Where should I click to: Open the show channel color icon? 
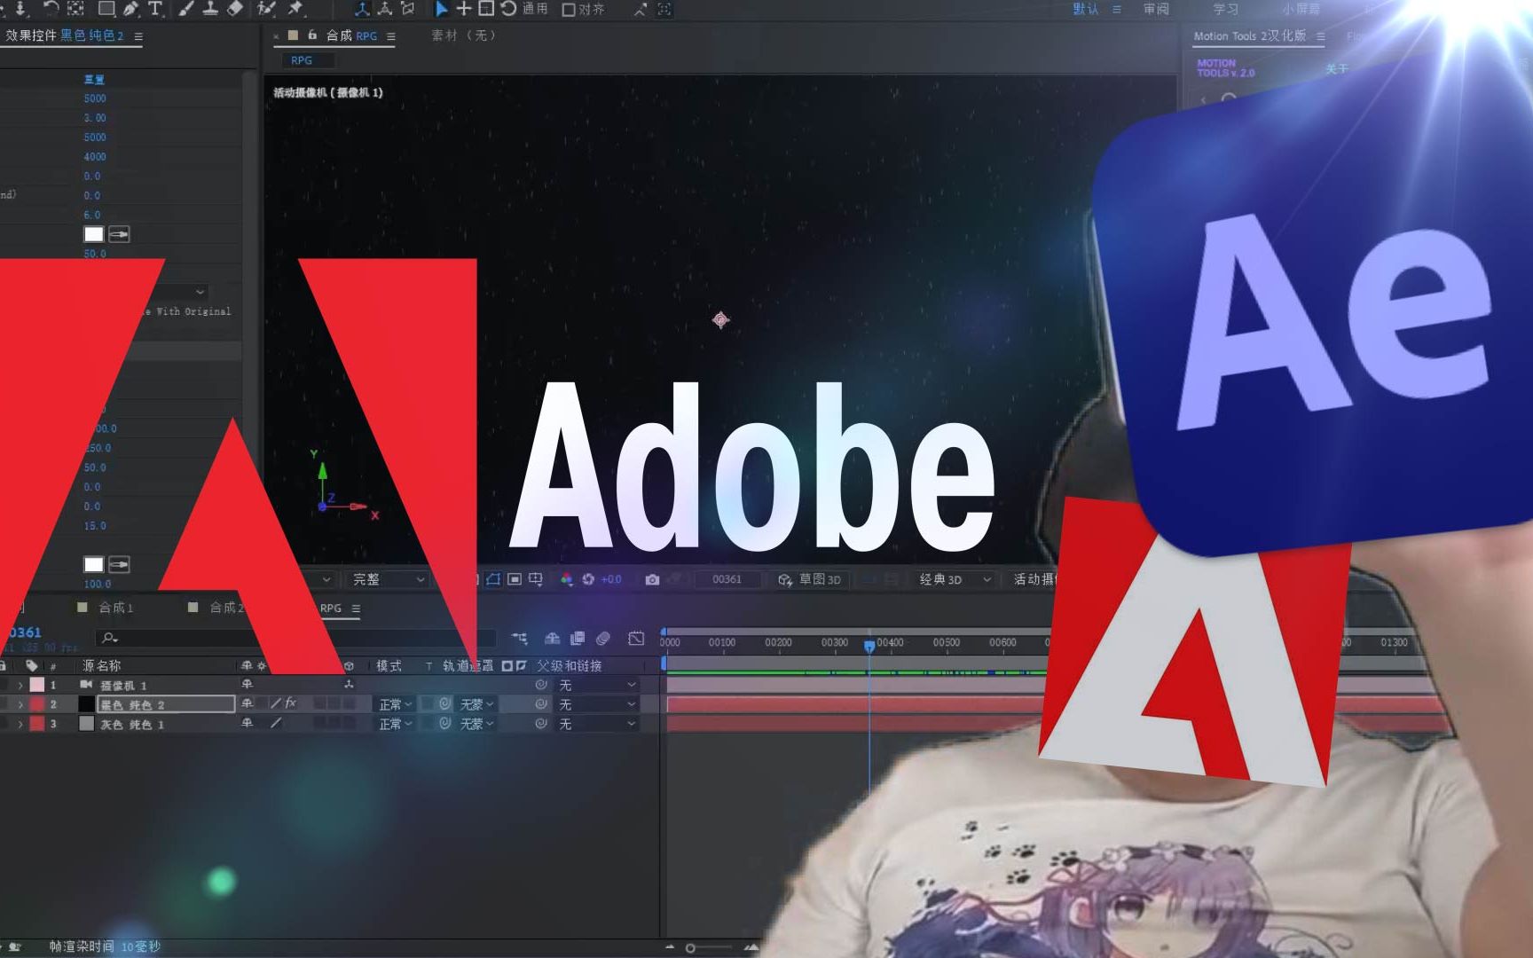[x=566, y=579]
